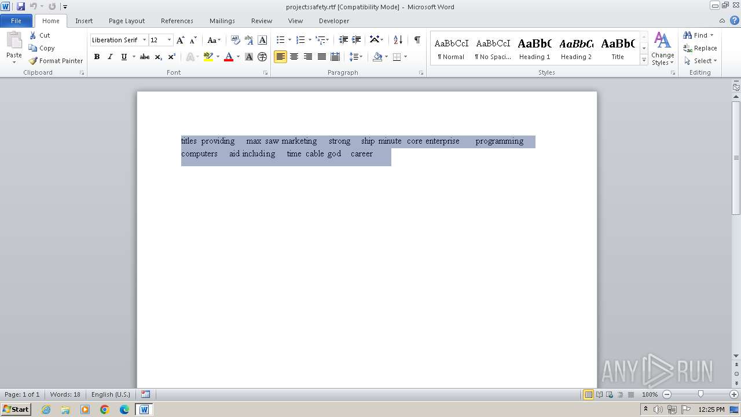Click the Font Color button
741x417 pixels.
click(229, 57)
